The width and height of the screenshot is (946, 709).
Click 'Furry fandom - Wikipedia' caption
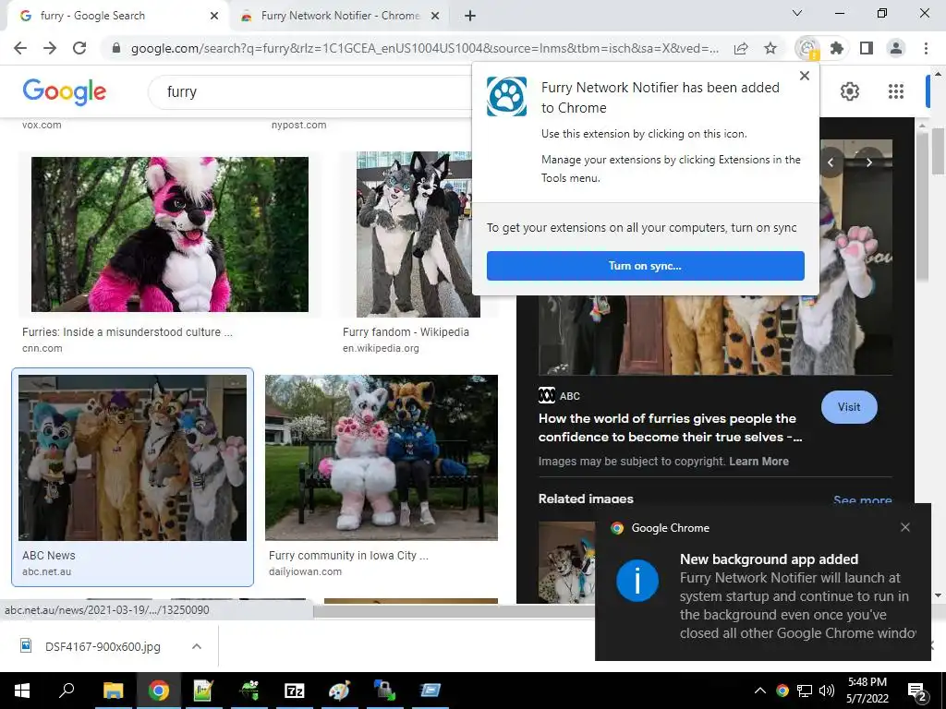point(406,332)
